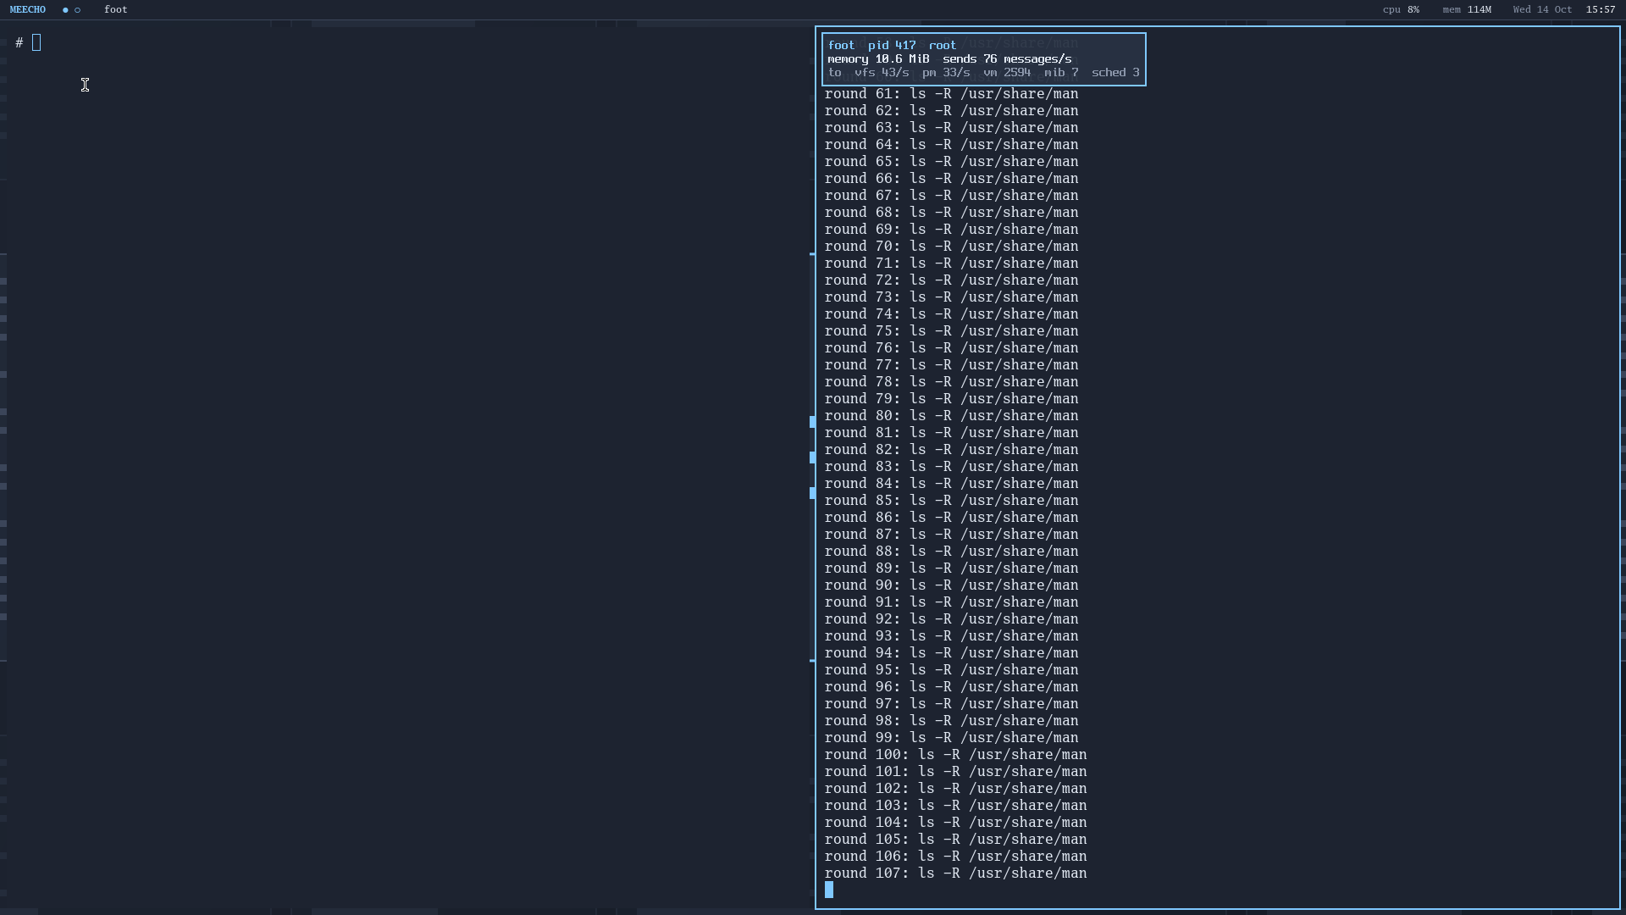Click the 'round 80' output line
The height and width of the screenshot is (915, 1626).
951,416
